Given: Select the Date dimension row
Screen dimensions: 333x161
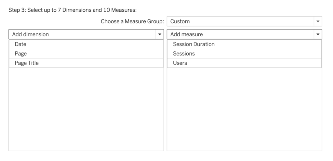Looking at the screenshot, I should coord(86,44).
